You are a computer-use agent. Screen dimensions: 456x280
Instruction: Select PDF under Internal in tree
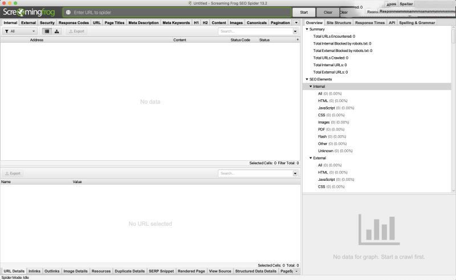(x=331, y=129)
